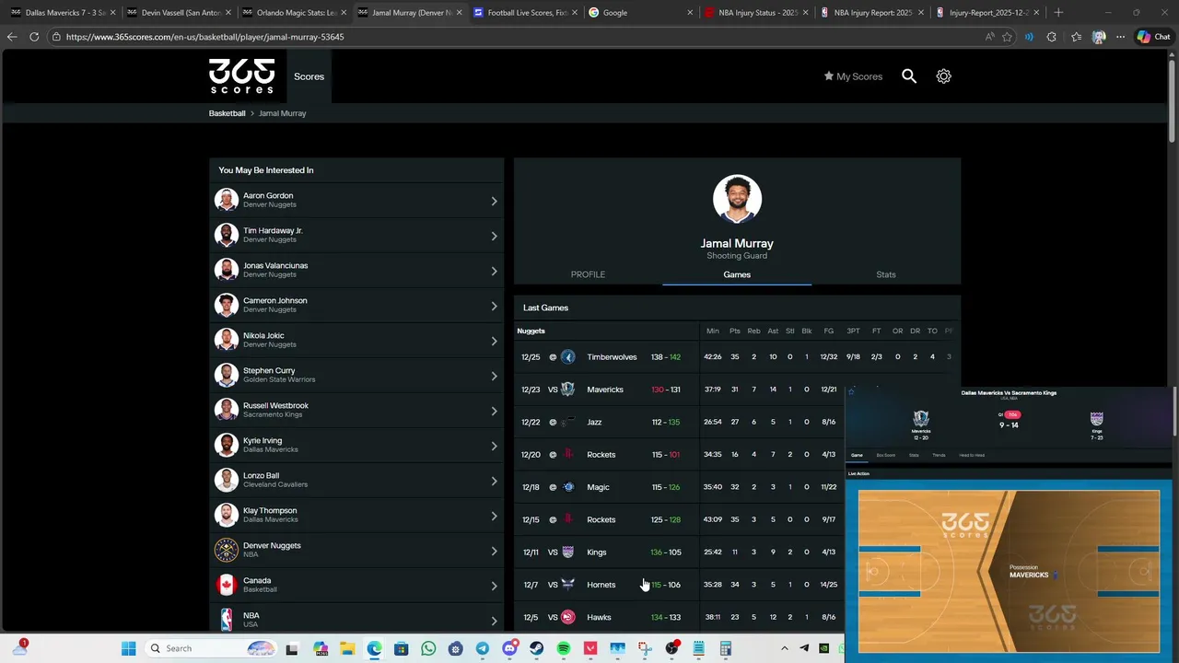The height and width of the screenshot is (663, 1179).
Task: Click the Magic logo in the 12/18 row
Action: pos(567,487)
